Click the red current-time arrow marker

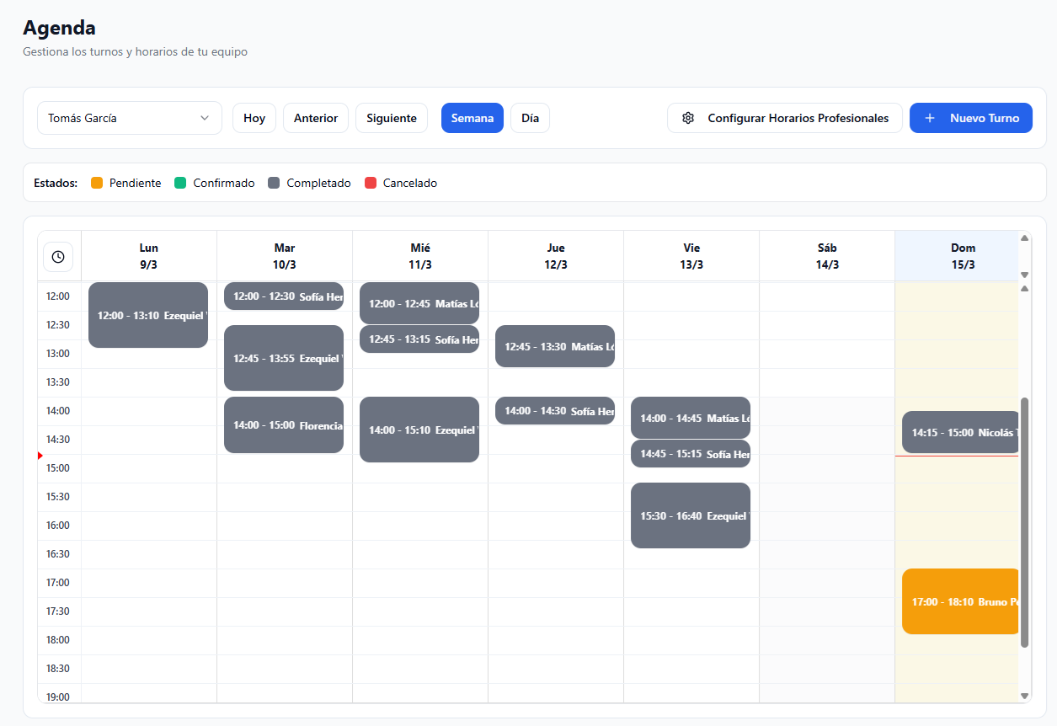[x=40, y=456]
